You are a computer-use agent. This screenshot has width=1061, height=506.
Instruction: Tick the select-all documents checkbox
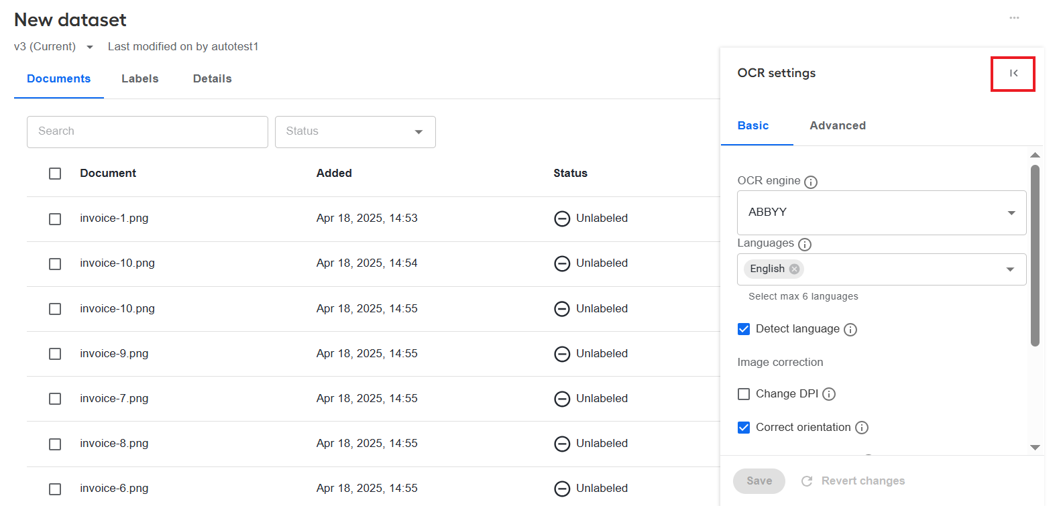coord(55,174)
